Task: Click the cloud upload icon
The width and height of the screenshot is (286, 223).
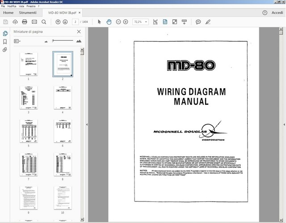Action: point(15,22)
